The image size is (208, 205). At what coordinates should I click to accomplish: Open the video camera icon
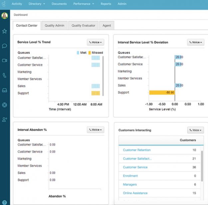pyautogui.click(x=4, y=60)
